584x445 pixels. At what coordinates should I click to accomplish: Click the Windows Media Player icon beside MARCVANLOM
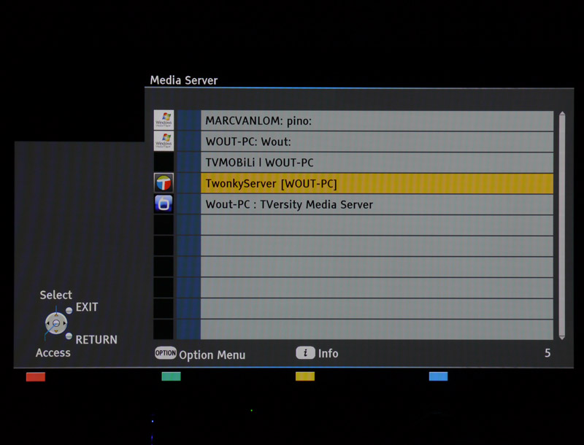point(164,120)
